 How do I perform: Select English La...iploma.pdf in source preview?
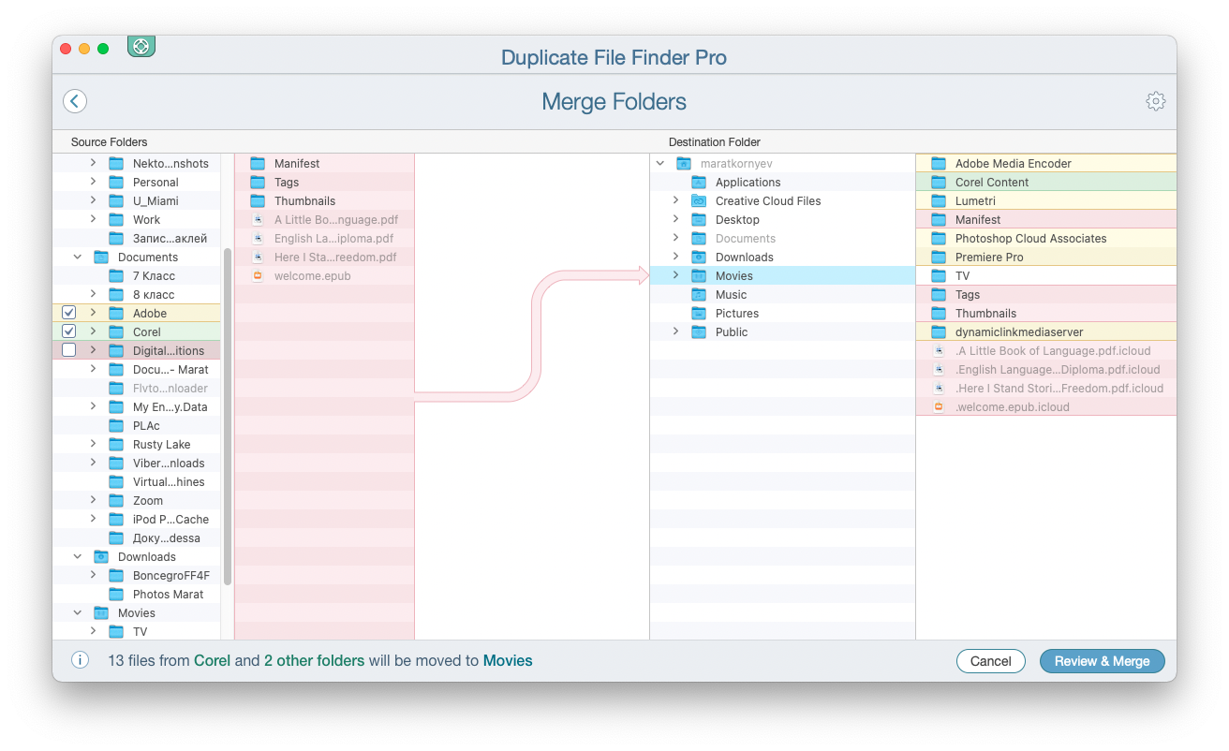click(324, 238)
